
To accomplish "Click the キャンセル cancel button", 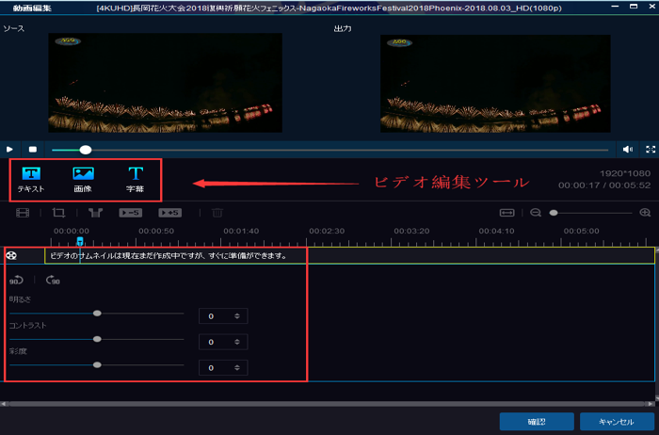I will coord(616,422).
